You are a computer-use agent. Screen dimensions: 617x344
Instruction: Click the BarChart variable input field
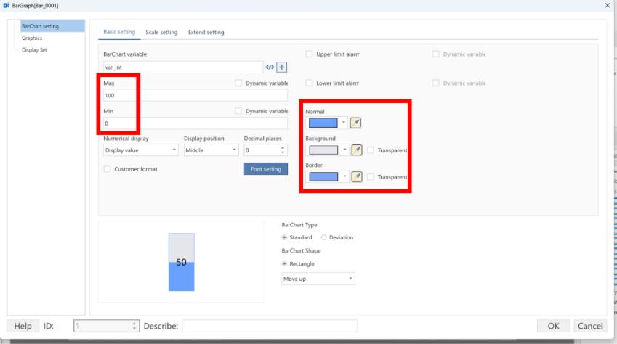coord(183,67)
